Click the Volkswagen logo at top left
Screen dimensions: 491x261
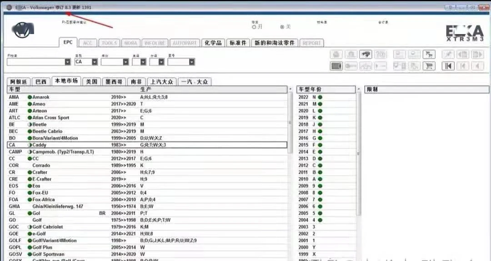(x=23, y=30)
